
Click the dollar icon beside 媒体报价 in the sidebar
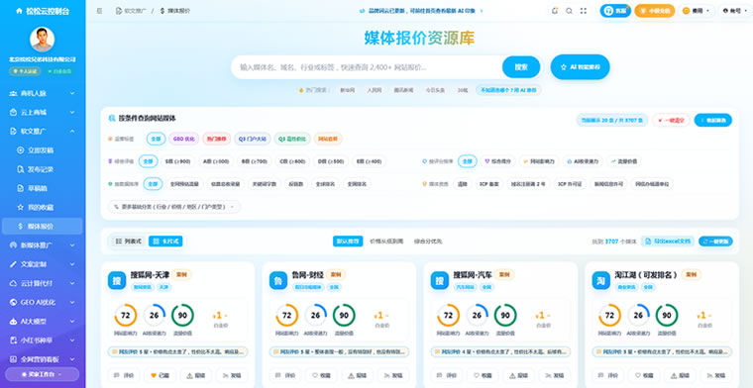click(20, 227)
